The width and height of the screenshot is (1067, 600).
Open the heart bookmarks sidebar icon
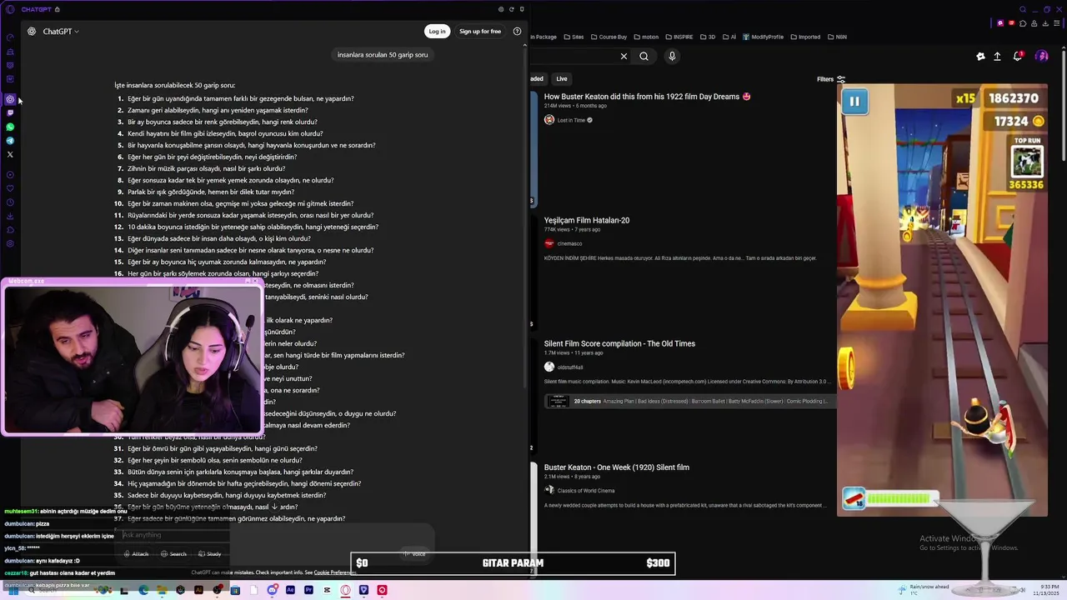pyautogui.click(x=10, y=188)
